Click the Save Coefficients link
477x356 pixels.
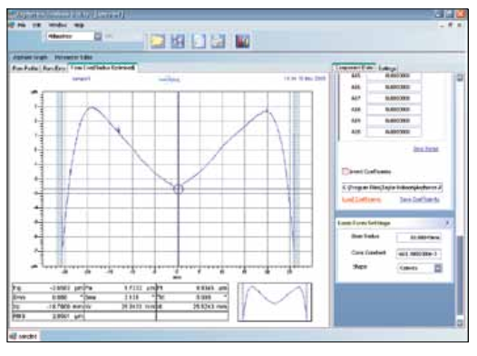[x=420, y=199]
